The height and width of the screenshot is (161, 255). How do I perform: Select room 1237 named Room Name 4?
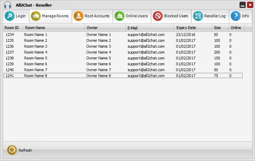coord(35,53)
